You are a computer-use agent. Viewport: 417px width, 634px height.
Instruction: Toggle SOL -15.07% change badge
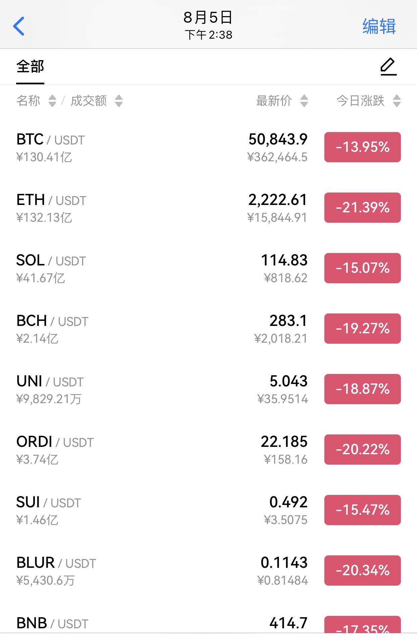click(x=363, y=268)
